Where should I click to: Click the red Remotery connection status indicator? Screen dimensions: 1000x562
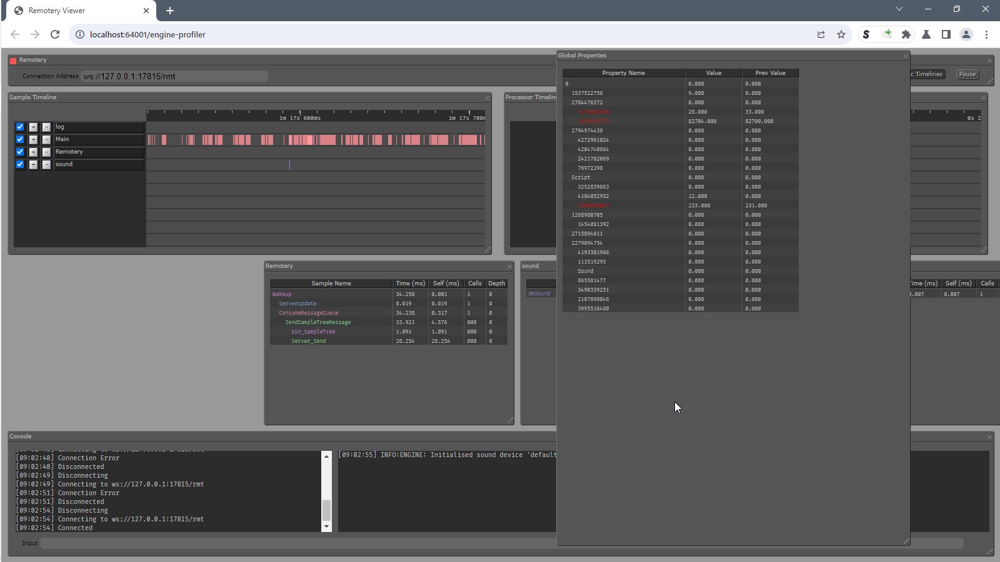[13, 61]
